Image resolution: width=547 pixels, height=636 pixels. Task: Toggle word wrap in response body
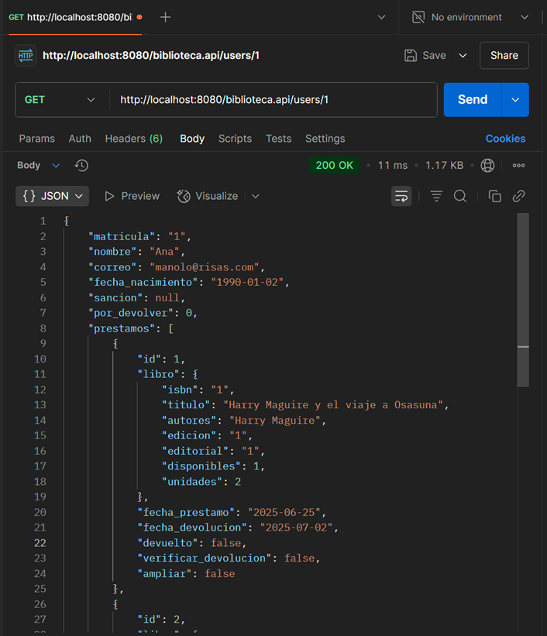401,196
